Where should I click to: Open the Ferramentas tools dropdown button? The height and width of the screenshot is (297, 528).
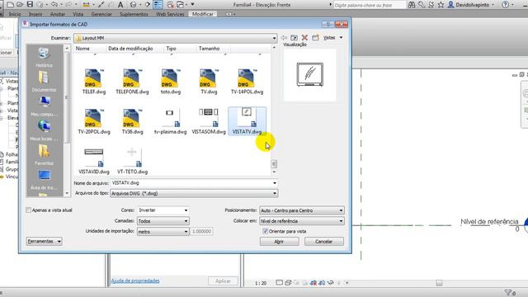pos(44,241)
